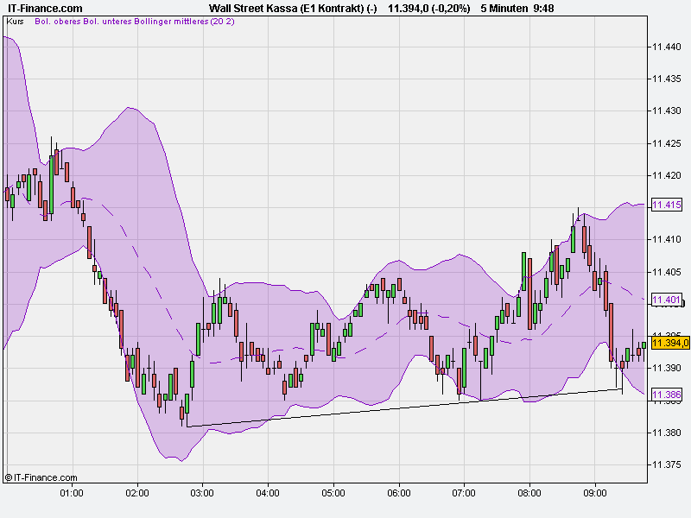Click the 11.415 axis price marker
The image size is (691, 518).
(x=665, y=205)
